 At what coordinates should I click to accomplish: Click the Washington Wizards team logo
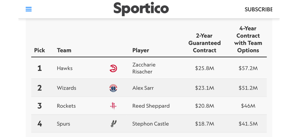113,88
